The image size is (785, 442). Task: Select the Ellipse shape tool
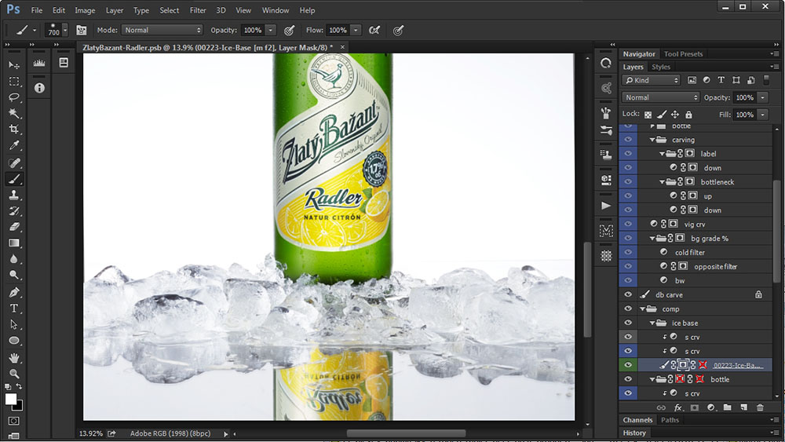pyautogui.click(x=14, y=341)
